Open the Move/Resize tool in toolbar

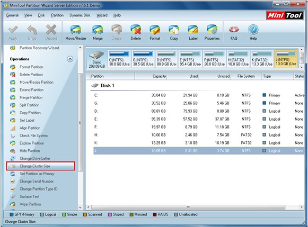pyautogui.click(x=76, y=32)
